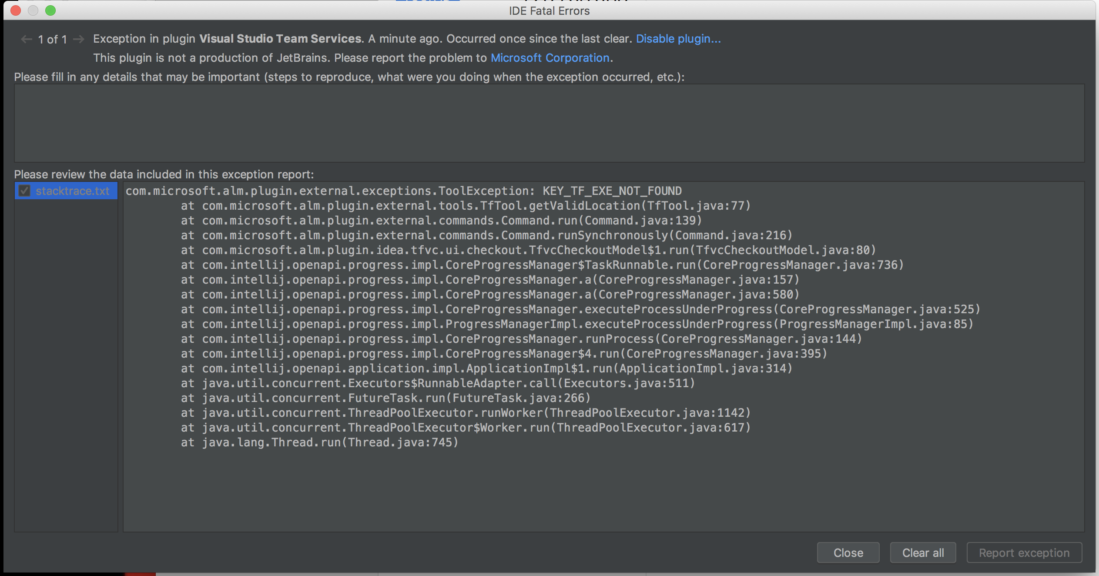Open the Disable plugin... link
Viewport: 1099px width, 576px height.
(x=678, y=39)
